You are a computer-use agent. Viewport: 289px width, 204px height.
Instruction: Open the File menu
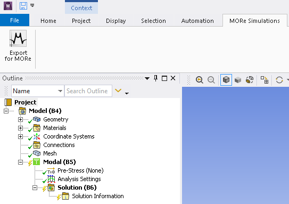[14, 20]
